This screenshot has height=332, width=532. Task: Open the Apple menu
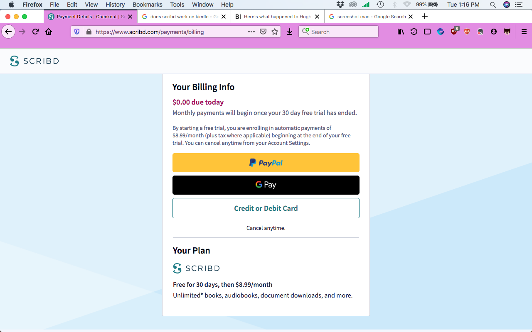coord(11,5)
